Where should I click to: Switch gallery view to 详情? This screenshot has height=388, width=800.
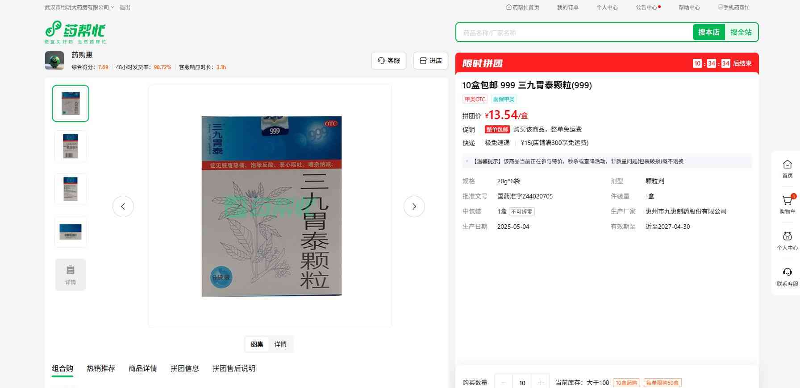point(280,344)
